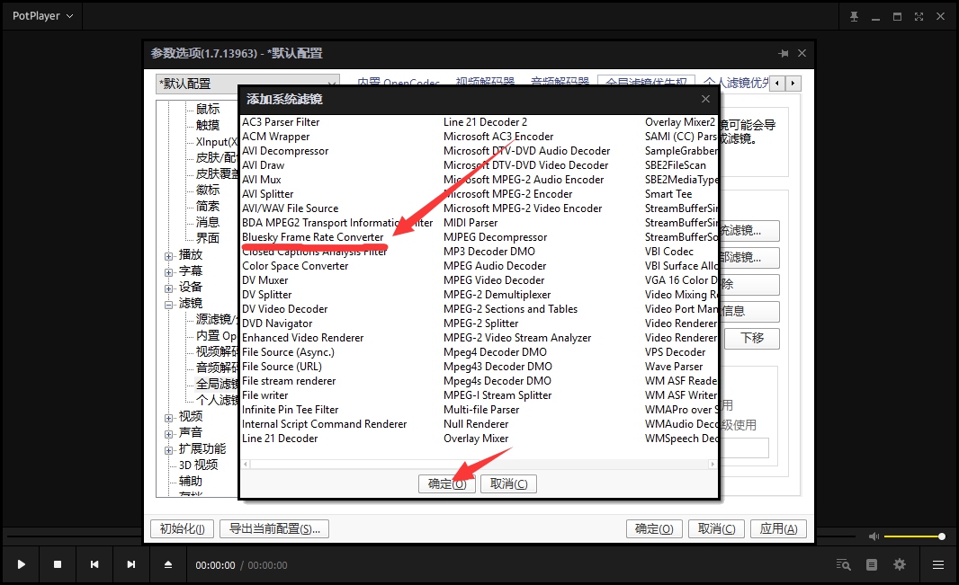The image size is (959, 585).
Task: Switch to the 全局滤镜优先权 tab
Action: coord(646,83)
